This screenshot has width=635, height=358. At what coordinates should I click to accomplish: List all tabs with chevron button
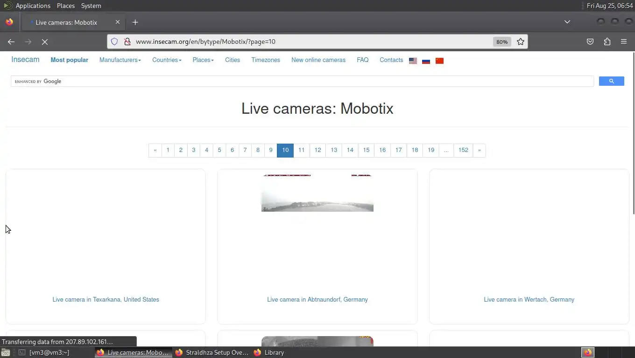(x=567, y=22)
